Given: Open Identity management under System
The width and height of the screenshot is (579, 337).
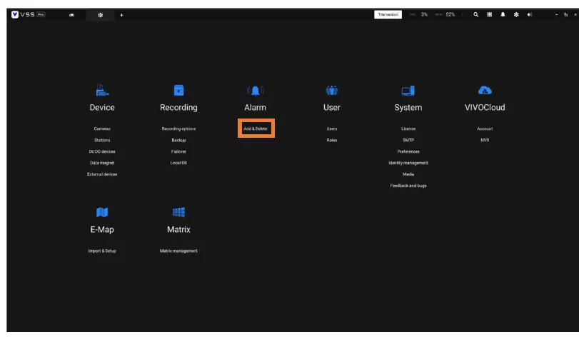Looking at the screenshot, I should click(408, 163).
